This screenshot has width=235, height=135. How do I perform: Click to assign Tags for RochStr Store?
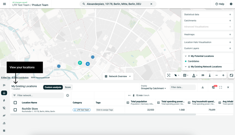[x=105, y=110]
